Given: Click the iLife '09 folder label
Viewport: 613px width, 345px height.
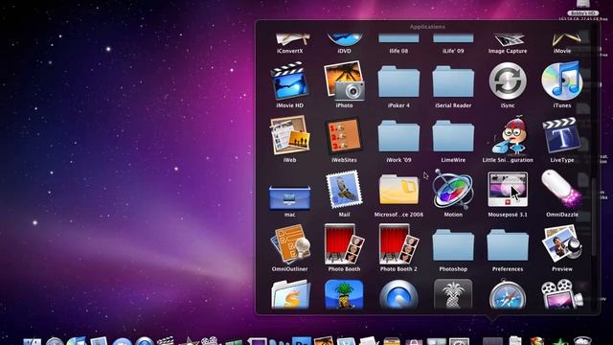Looking at the screenshot, I should (453, 51).
